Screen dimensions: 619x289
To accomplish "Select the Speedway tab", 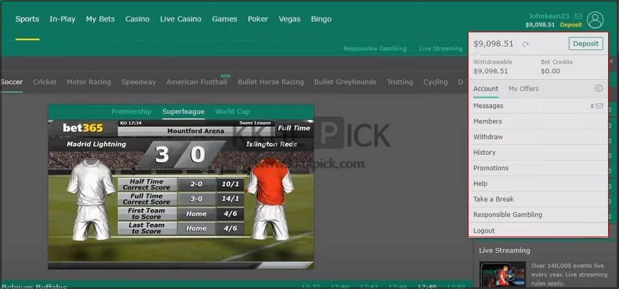I will [x=139, y=82].
